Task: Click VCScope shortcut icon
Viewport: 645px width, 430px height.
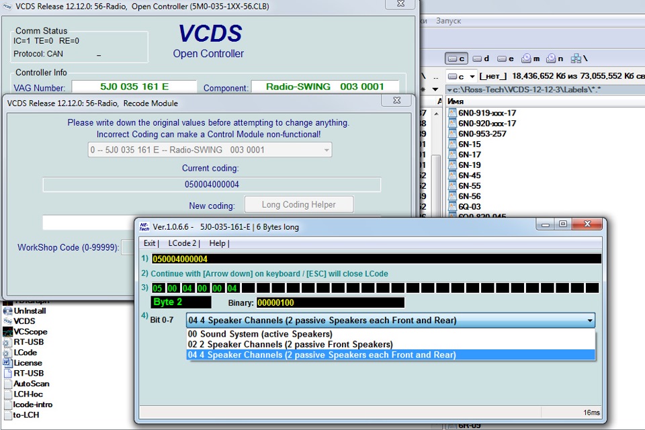Action: pyautogui.click(x=7, y=331)
